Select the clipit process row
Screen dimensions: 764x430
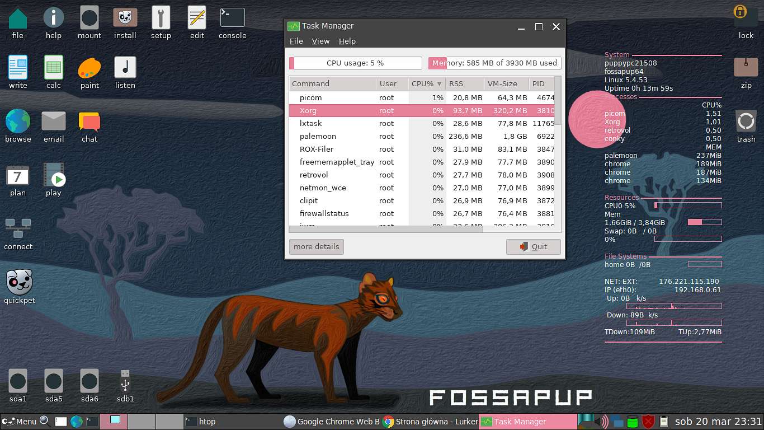pos(422,200)
